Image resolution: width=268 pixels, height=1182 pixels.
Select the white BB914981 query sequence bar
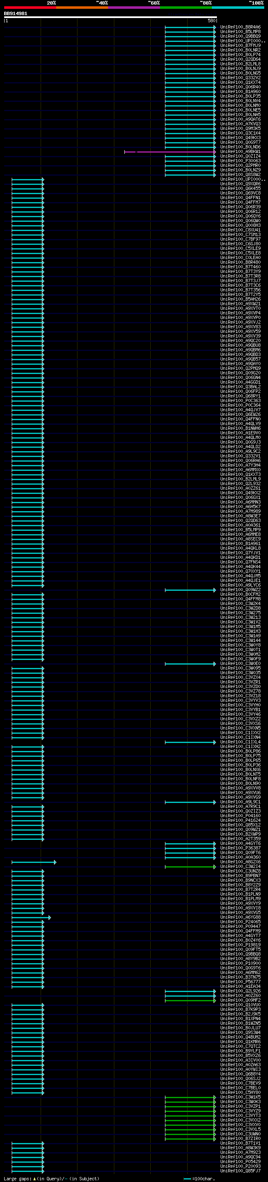click(x=111, y=18)
